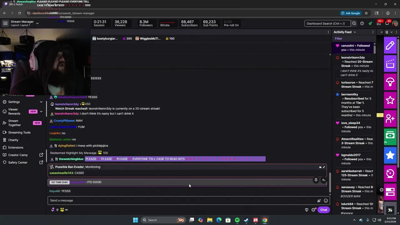Open the Spotify taskbar icon
The image size is (400, 225).
click(237, 220)
